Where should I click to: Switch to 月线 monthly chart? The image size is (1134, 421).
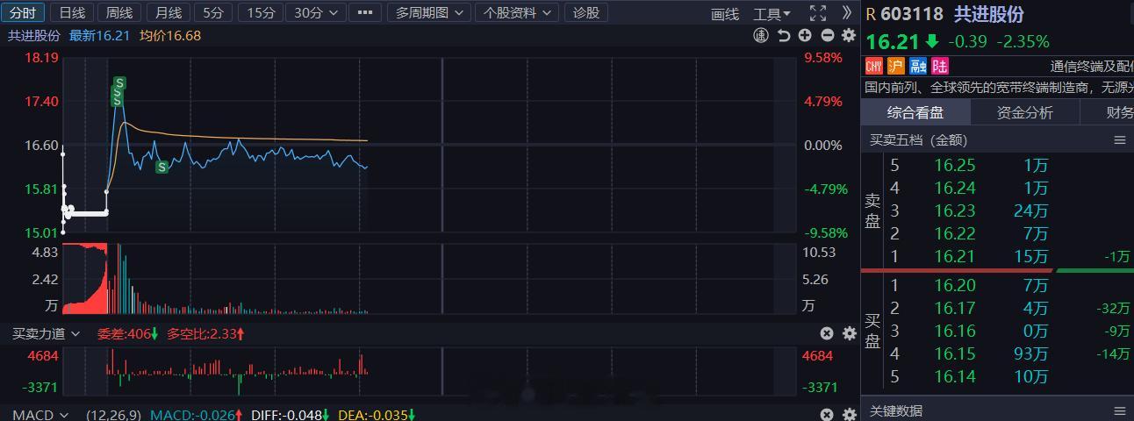[168, 12]
